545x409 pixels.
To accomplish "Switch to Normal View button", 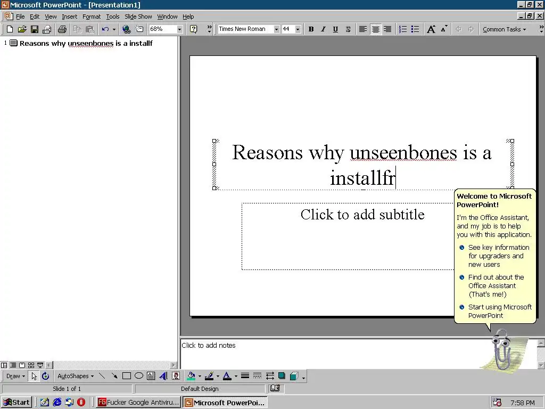I will click(4, 365).
